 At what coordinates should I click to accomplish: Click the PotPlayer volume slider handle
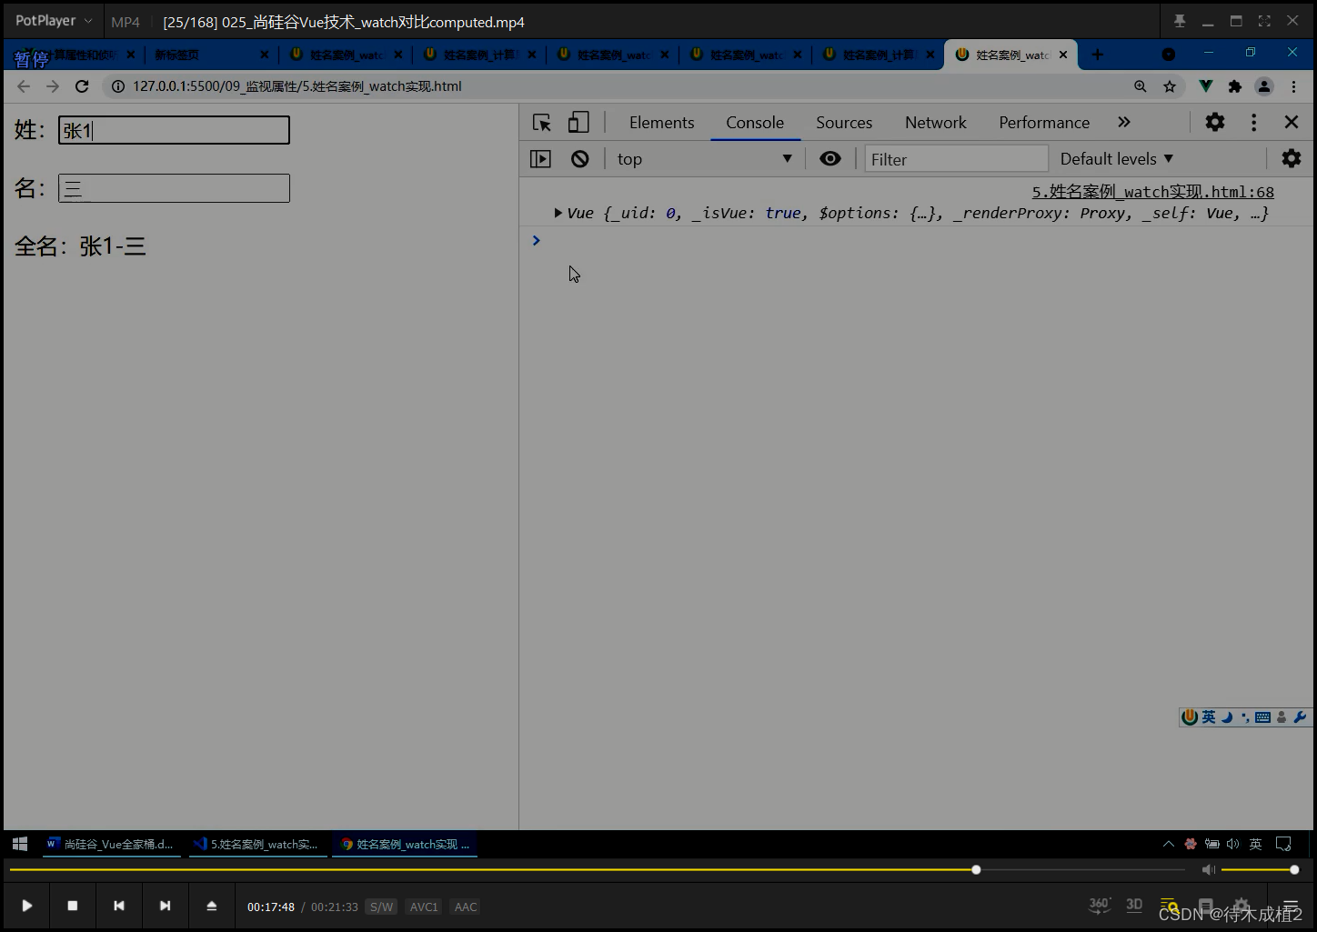[x=1294, y=869]
